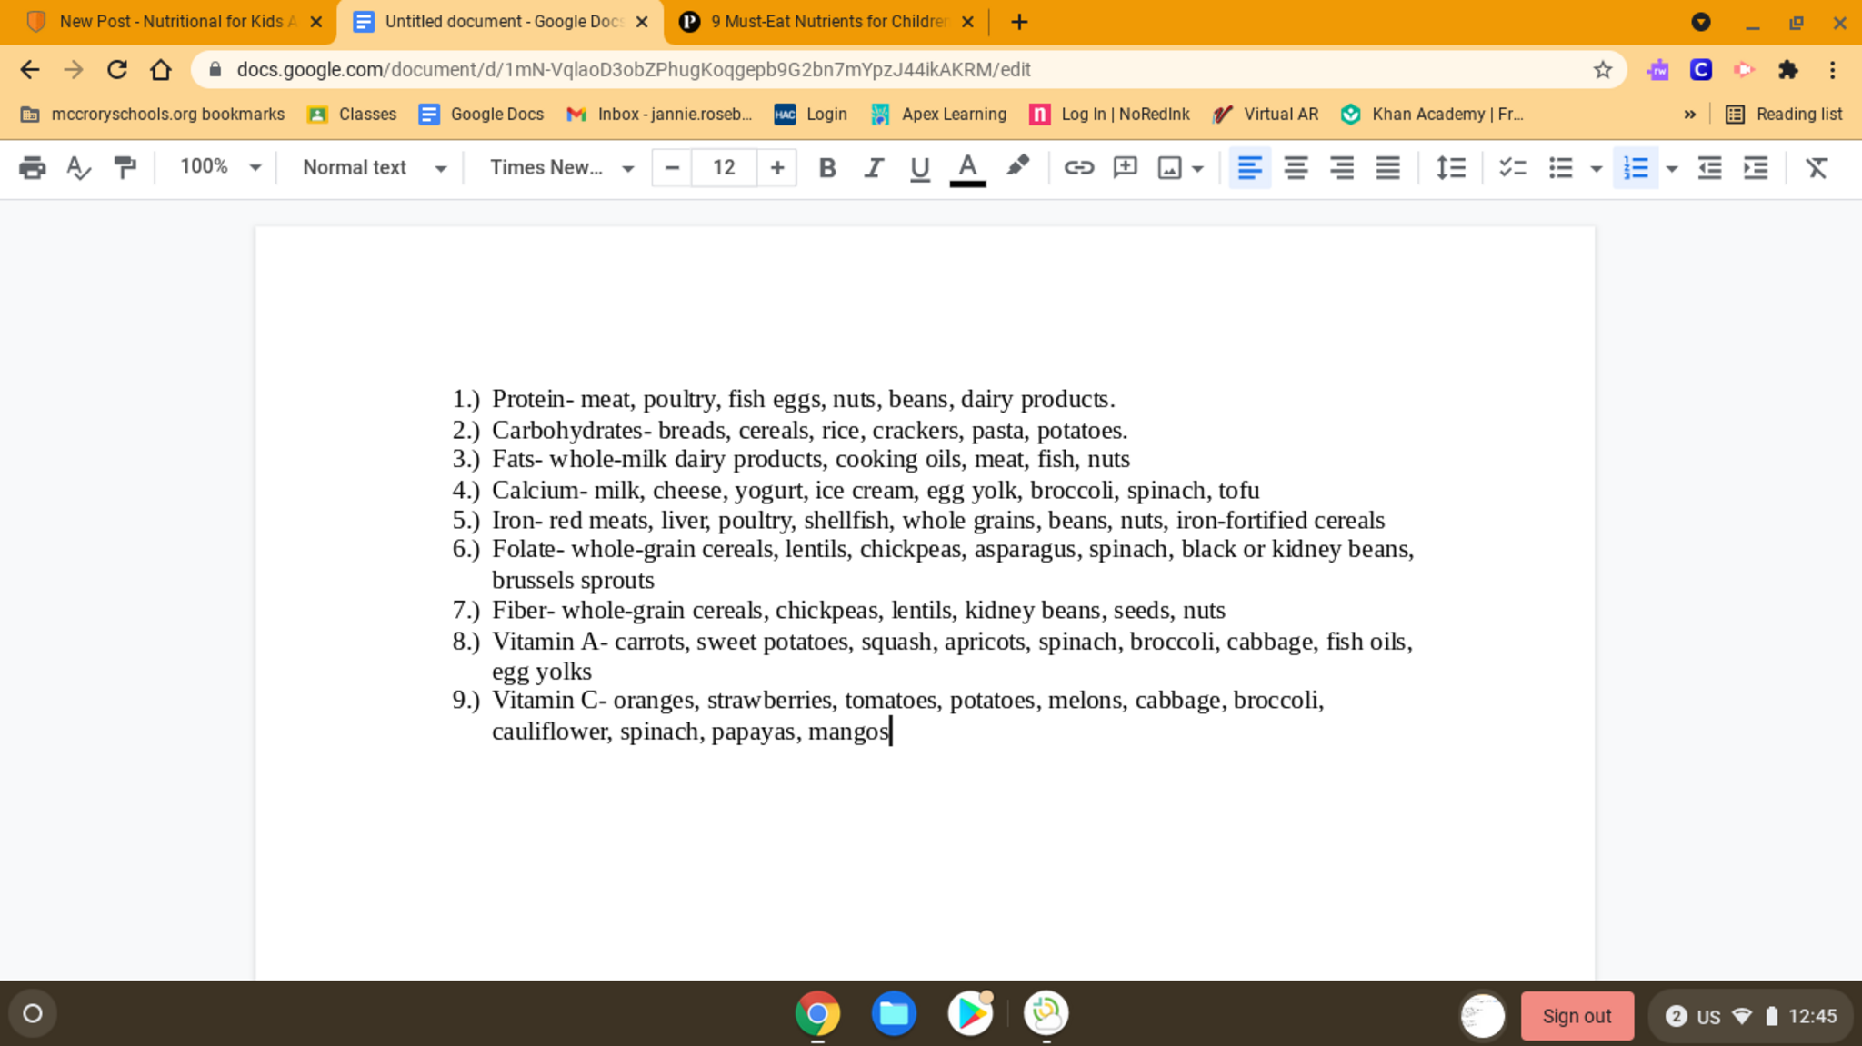Click the add comment icon
Image resolution: width=1862 pixels, height=1046 pixels.
coord(1125,167)
